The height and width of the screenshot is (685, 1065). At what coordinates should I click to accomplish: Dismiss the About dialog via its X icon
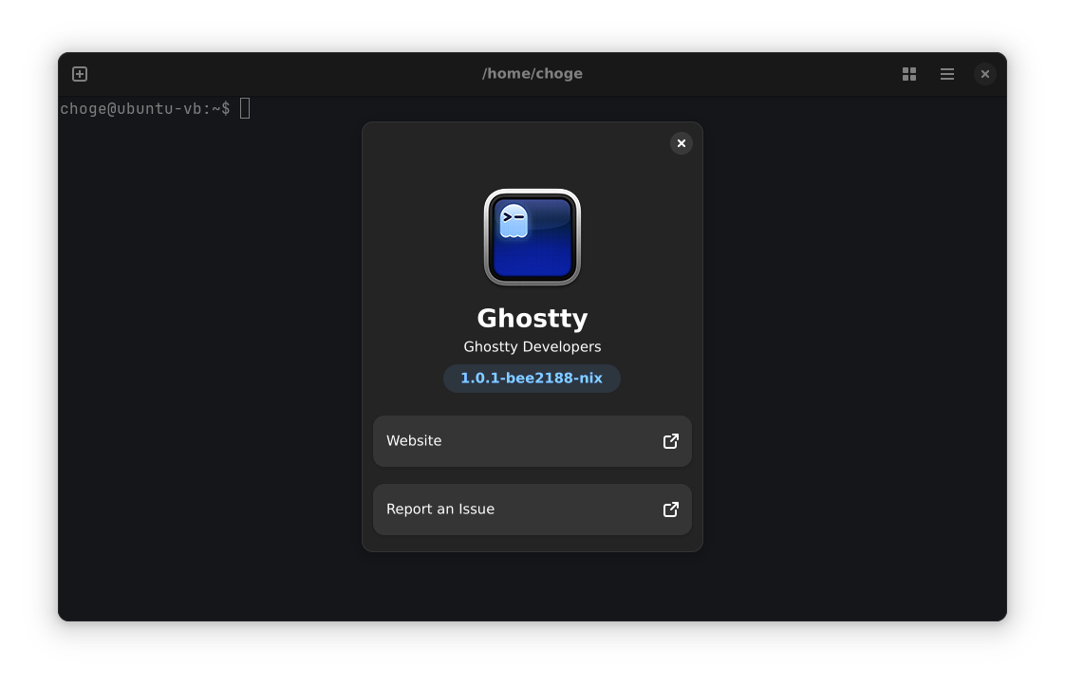pyautogui.click(x=682, y=143)
